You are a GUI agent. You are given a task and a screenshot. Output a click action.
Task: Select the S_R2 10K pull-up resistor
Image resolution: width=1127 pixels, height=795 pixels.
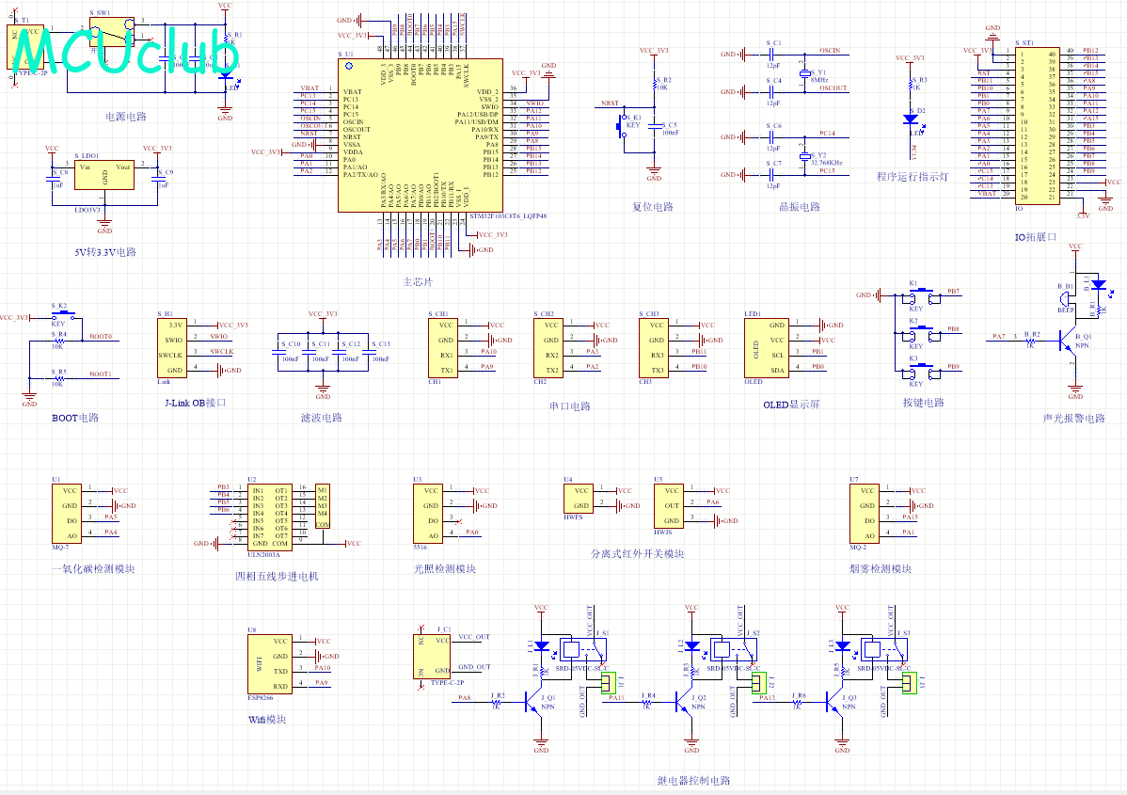click(654, 84)
